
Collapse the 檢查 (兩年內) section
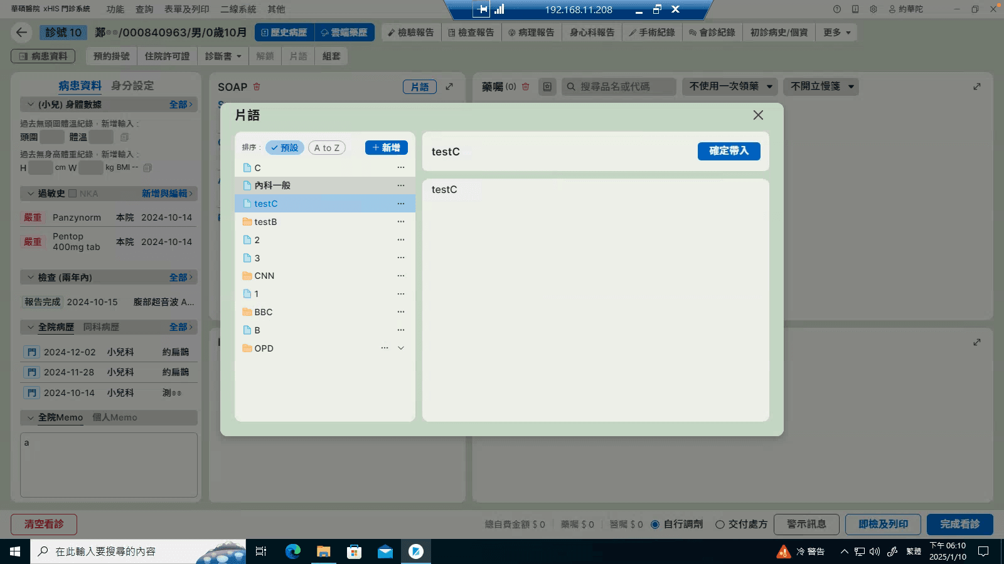click(30, 278)
